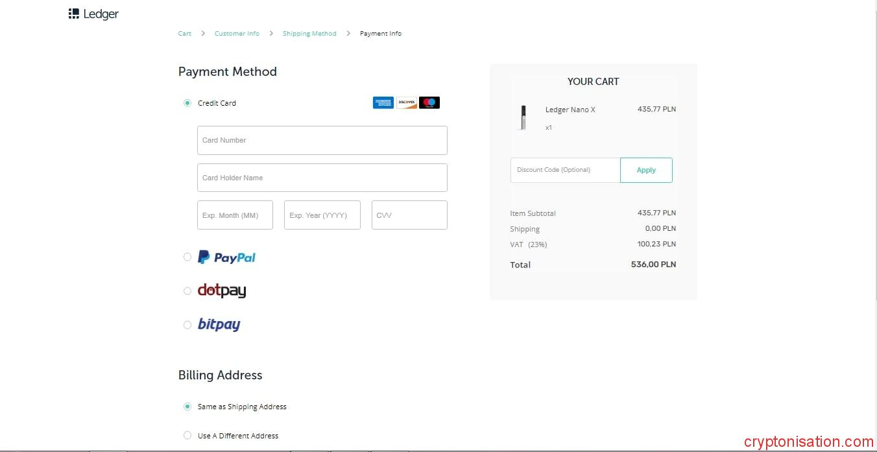Click the Ledger Nano X product thumbnail
This screenshot has width=877, height=452.
(523, 117)
